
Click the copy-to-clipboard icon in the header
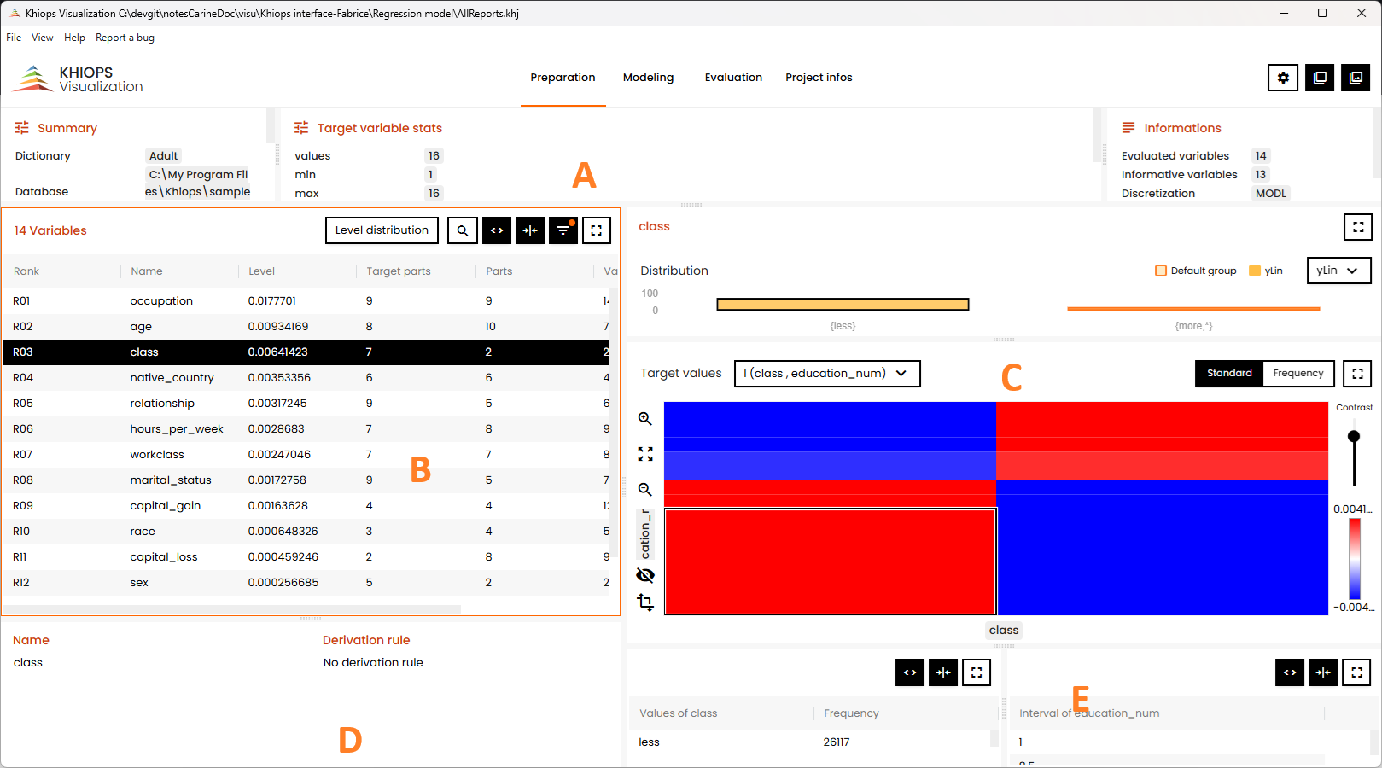[1320, 78]
